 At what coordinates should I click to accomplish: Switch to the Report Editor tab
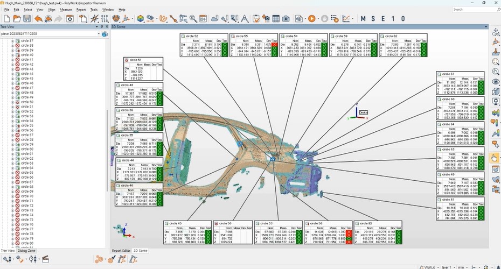(121, 251)
